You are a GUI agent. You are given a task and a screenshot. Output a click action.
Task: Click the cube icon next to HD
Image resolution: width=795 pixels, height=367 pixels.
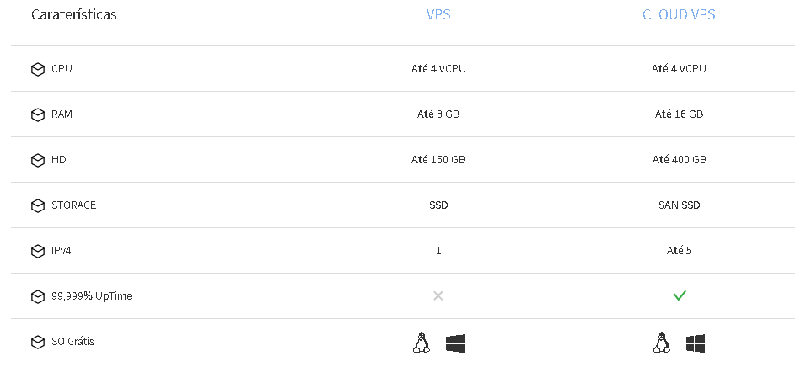pos(38,161)
